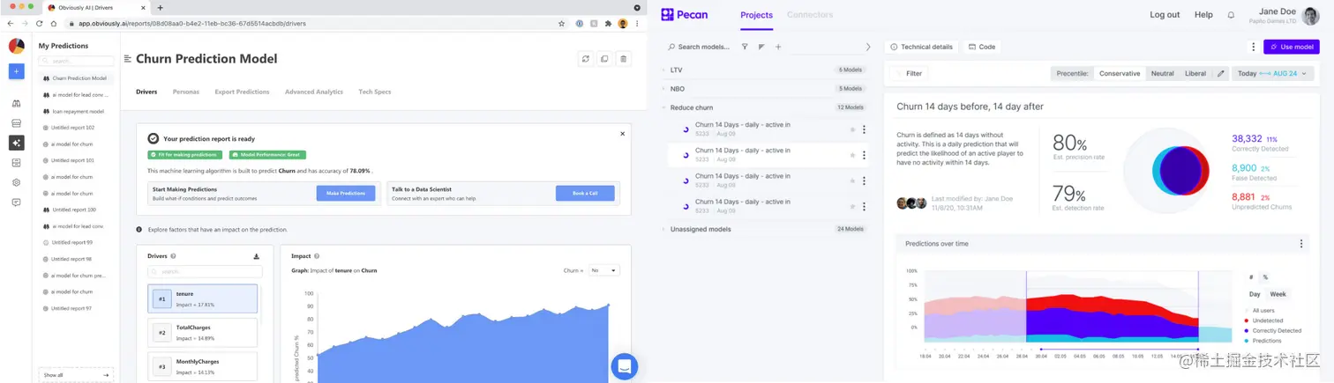Expand the LTV model group
Viewport: 1334px width, 383px height.
pos(664,70)
